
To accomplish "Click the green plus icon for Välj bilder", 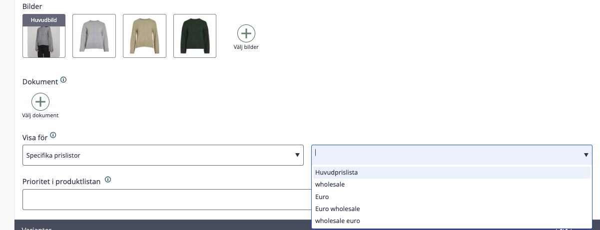I will (246, 33).
